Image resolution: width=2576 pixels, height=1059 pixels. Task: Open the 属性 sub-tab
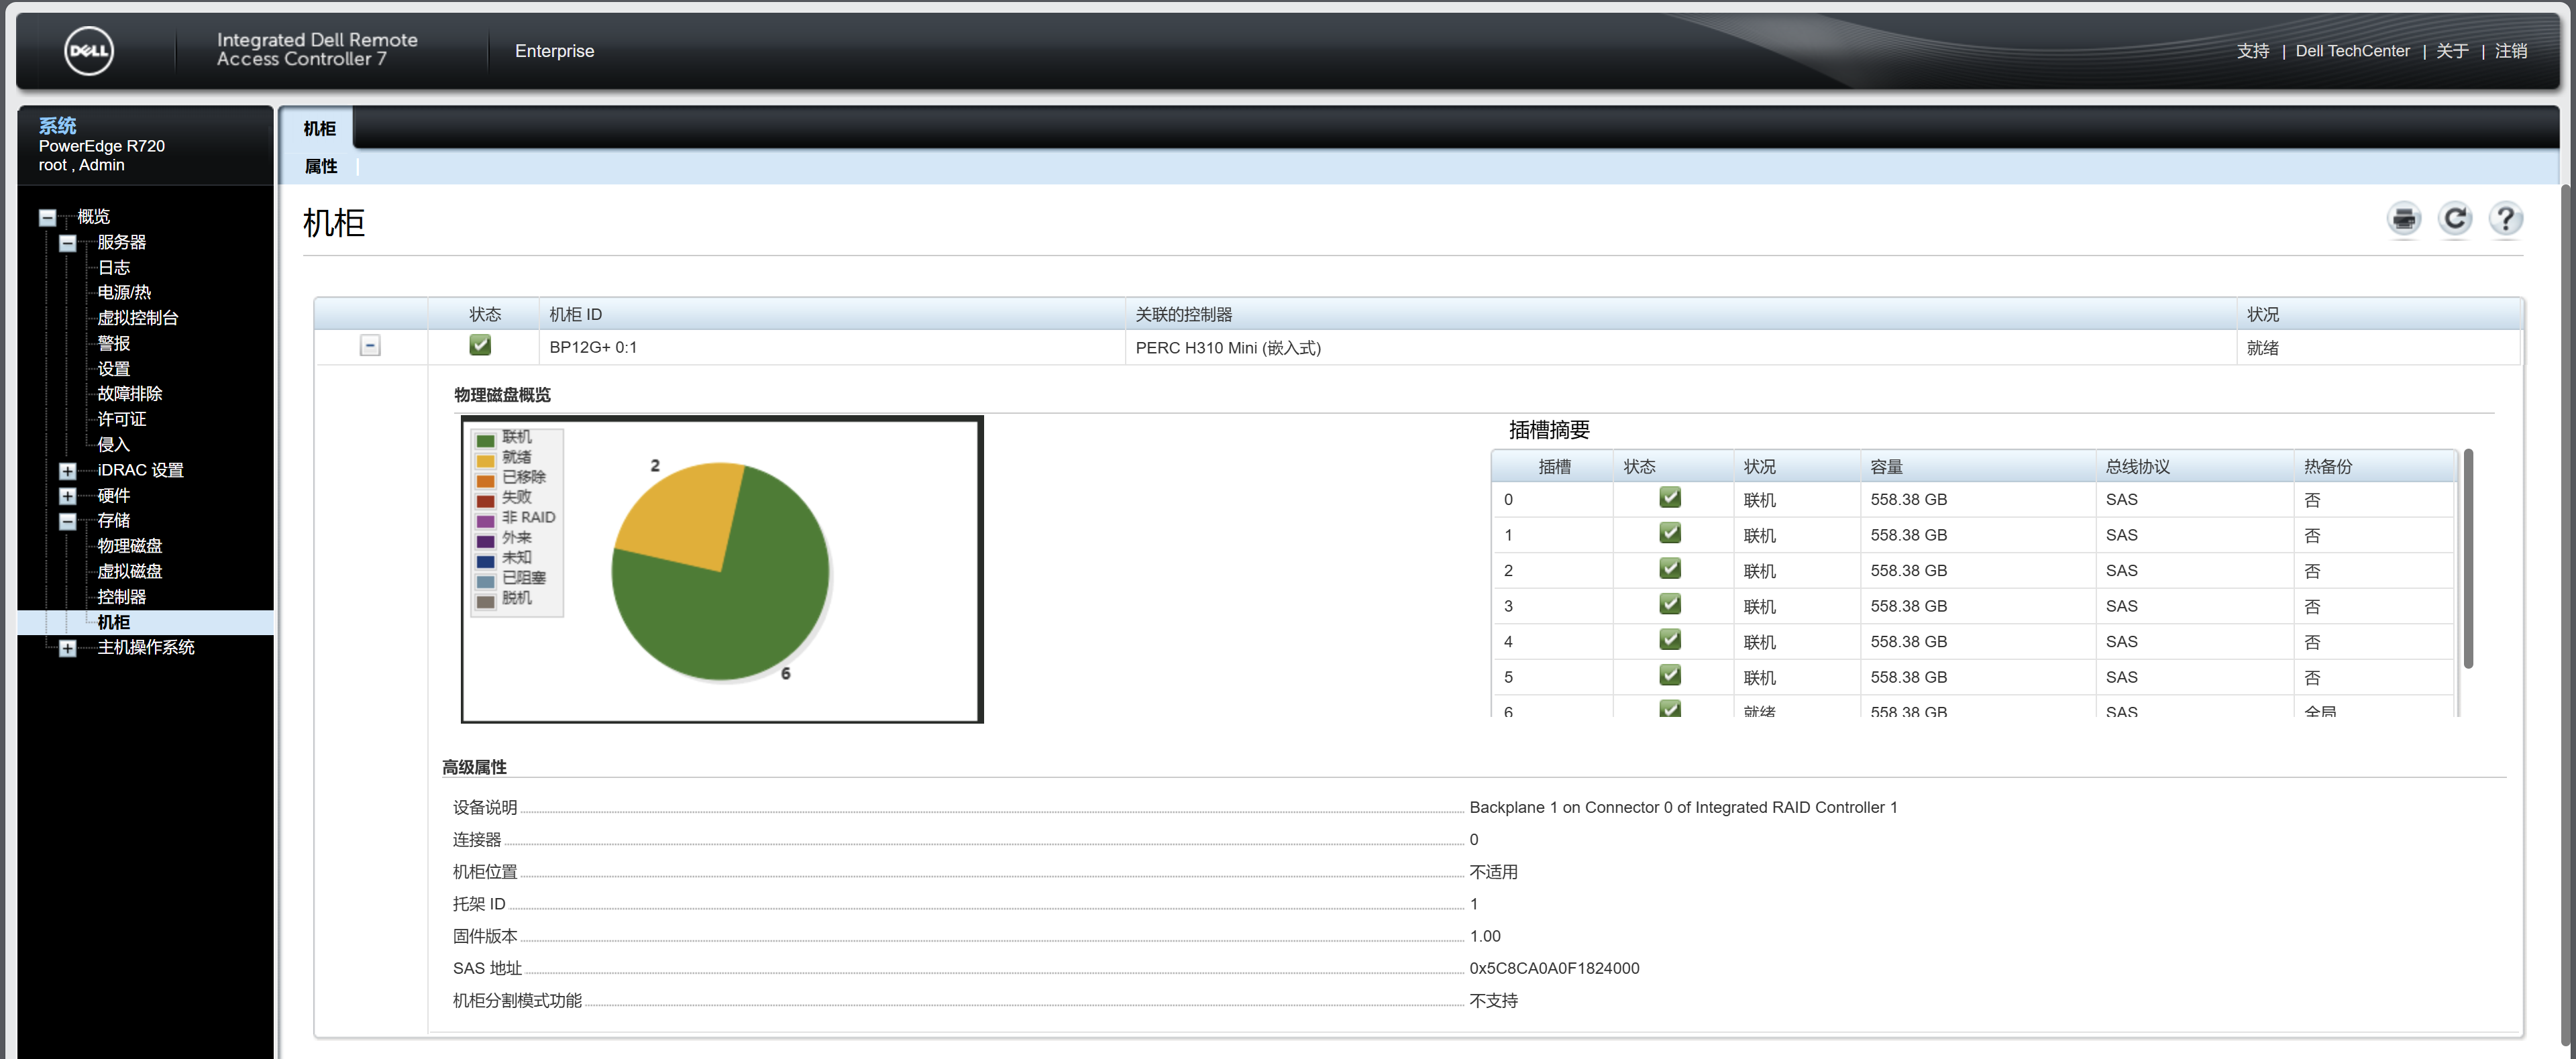tap(321, 167)
